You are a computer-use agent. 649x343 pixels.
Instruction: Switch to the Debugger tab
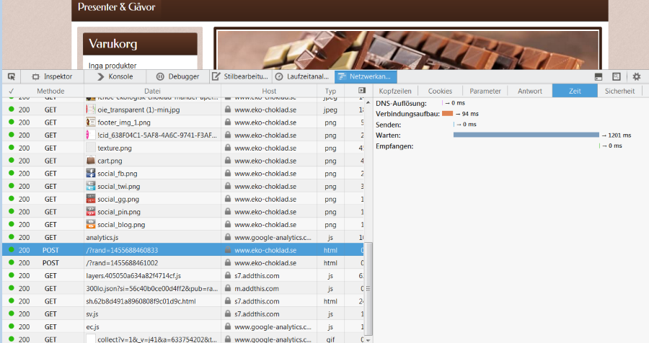[x=178, y=76]
